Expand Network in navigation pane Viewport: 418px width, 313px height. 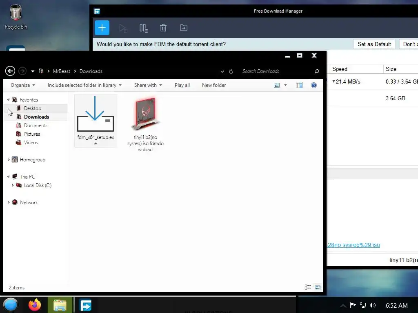pos(9,202)
